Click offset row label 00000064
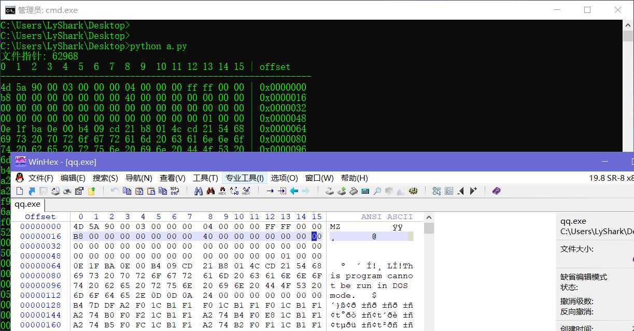The width and height of the screenshot is (634, 331). point(40,266)
